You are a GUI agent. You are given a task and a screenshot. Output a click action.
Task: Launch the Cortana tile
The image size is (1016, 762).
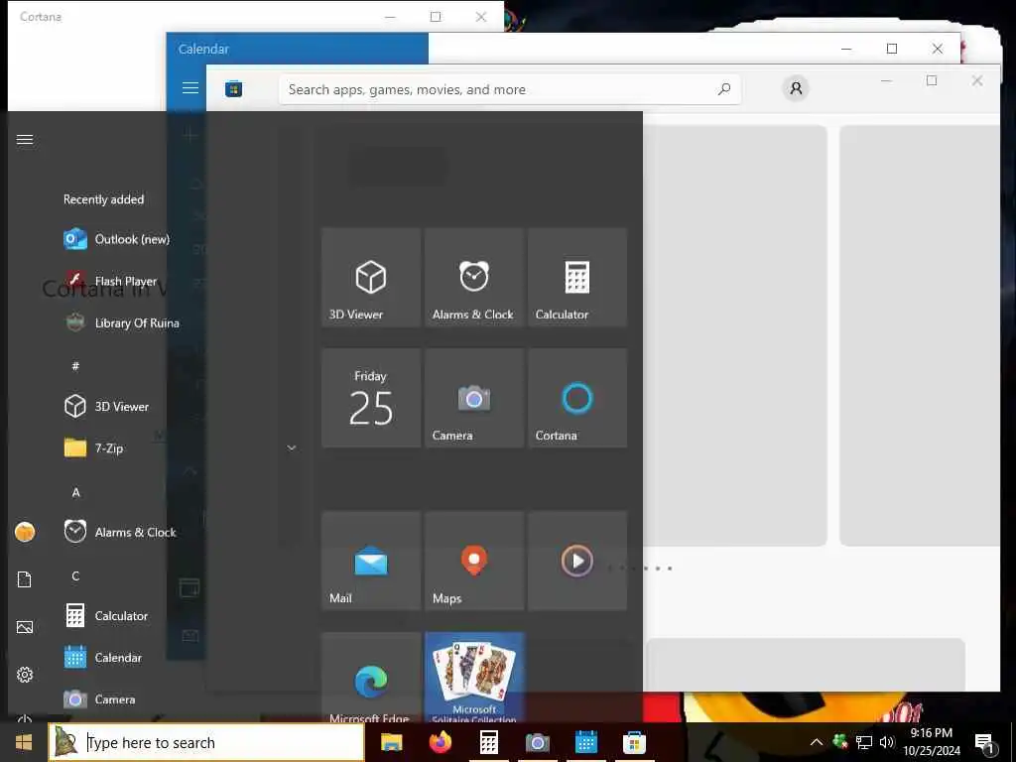577,398
